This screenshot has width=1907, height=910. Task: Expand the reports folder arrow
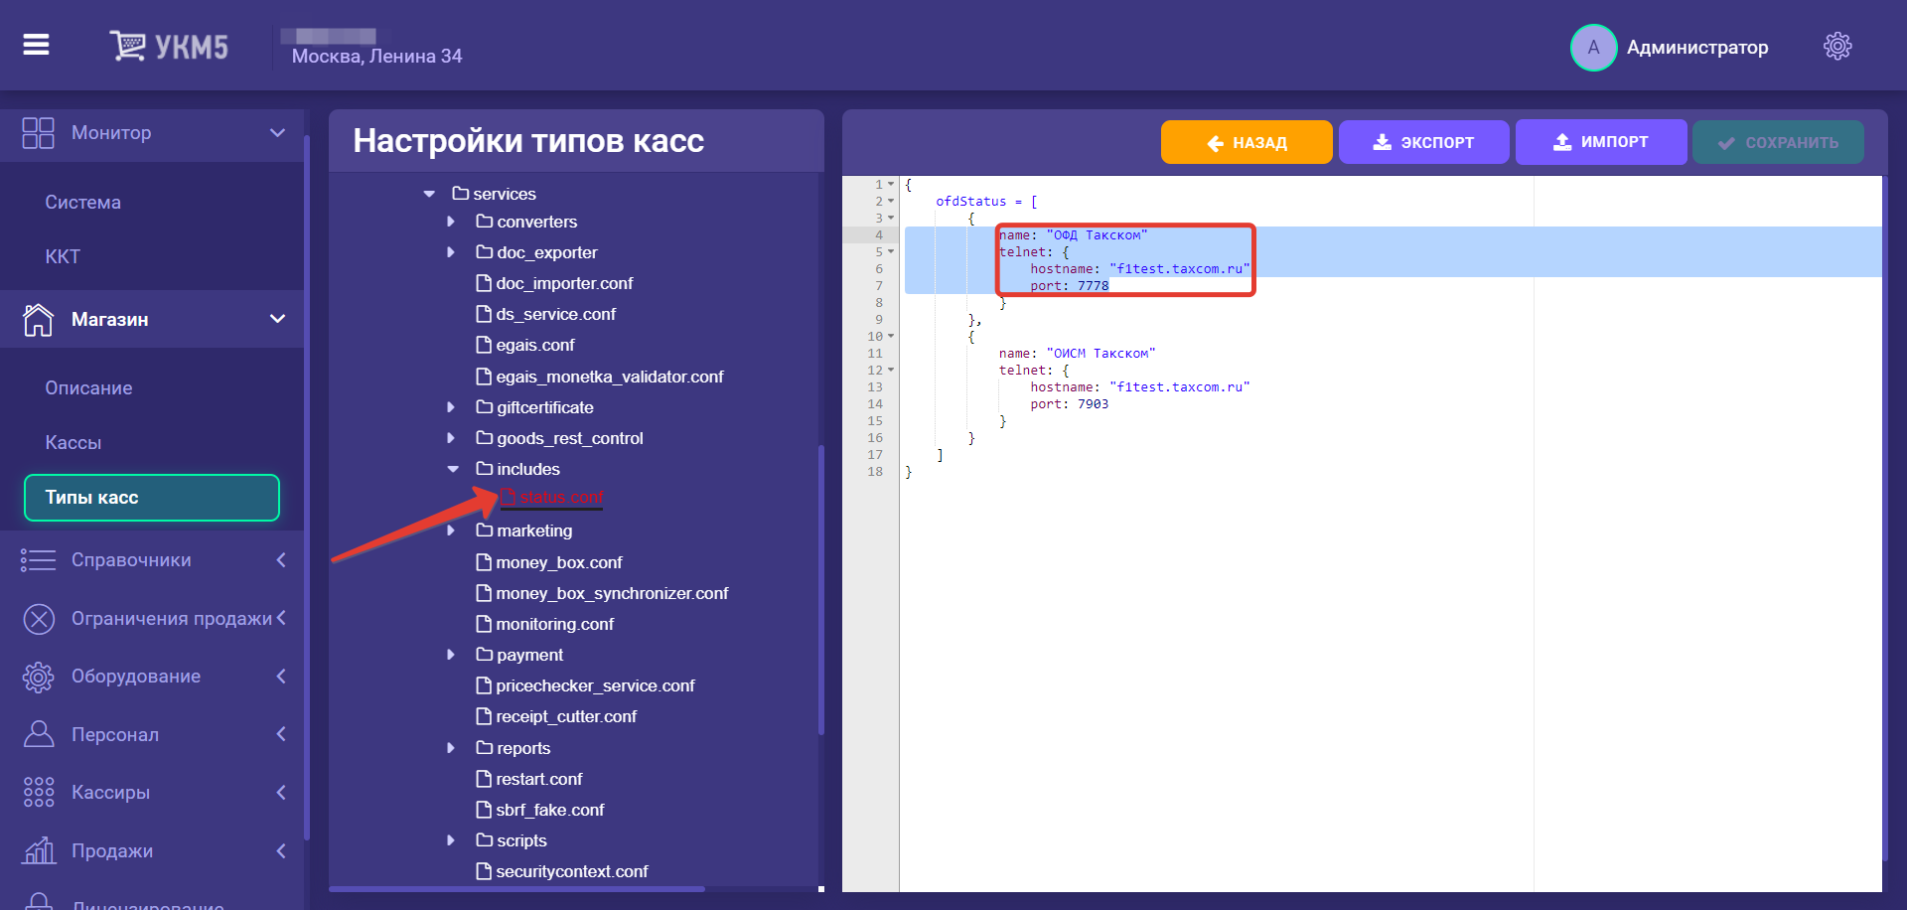point(451,748)
